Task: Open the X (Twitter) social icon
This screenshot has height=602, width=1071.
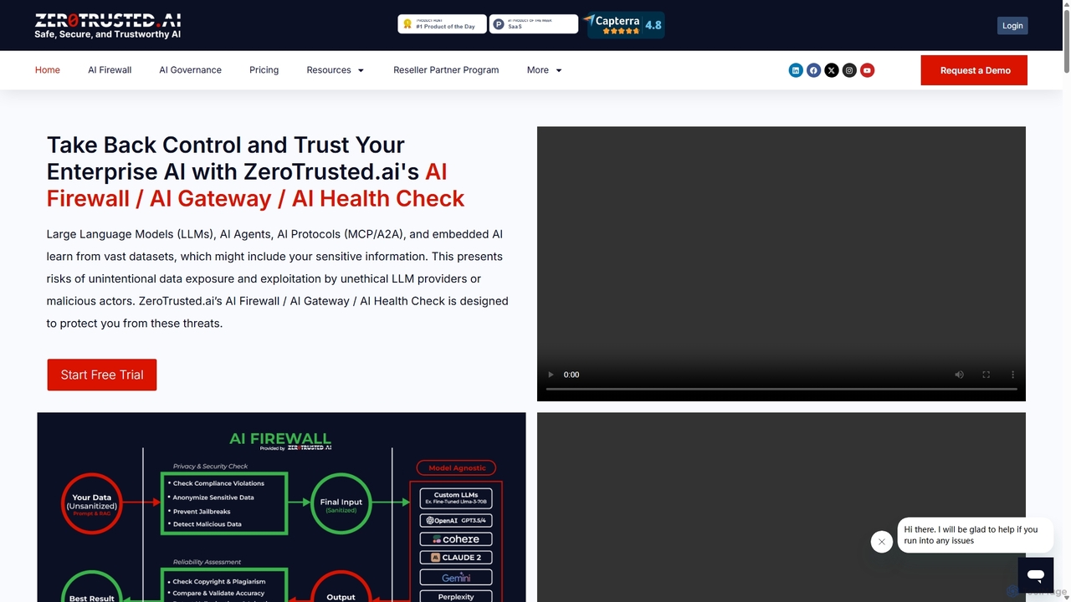Action: 832,70
